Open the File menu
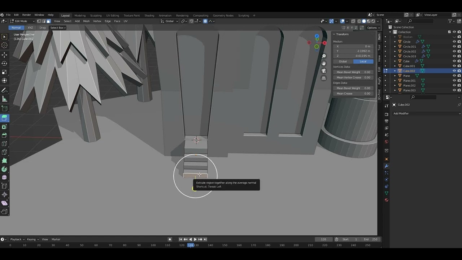 (8, 15)
